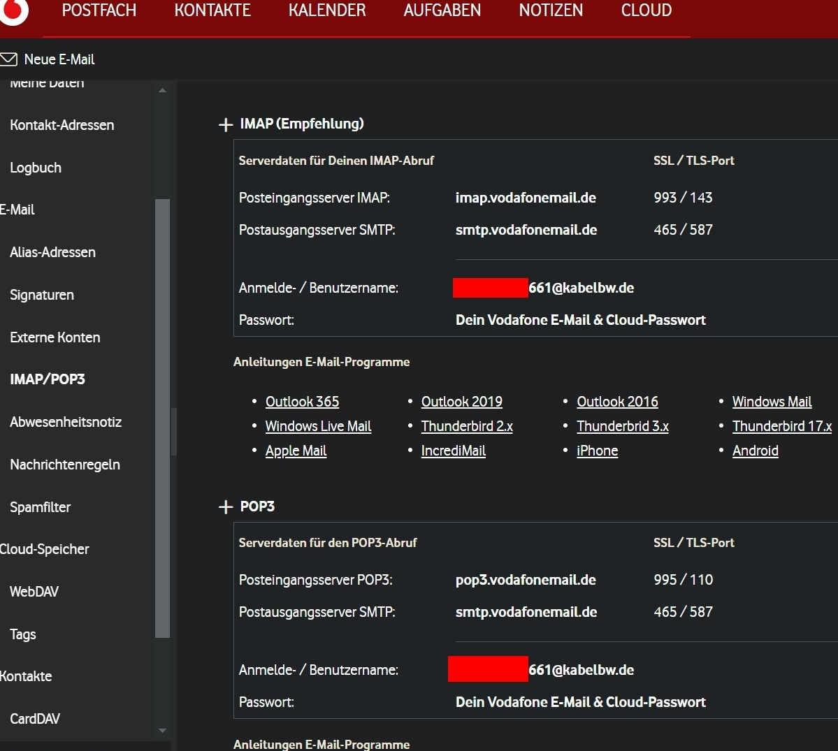Click IMAP section username 661@kabelbw.de

point(581,288)
